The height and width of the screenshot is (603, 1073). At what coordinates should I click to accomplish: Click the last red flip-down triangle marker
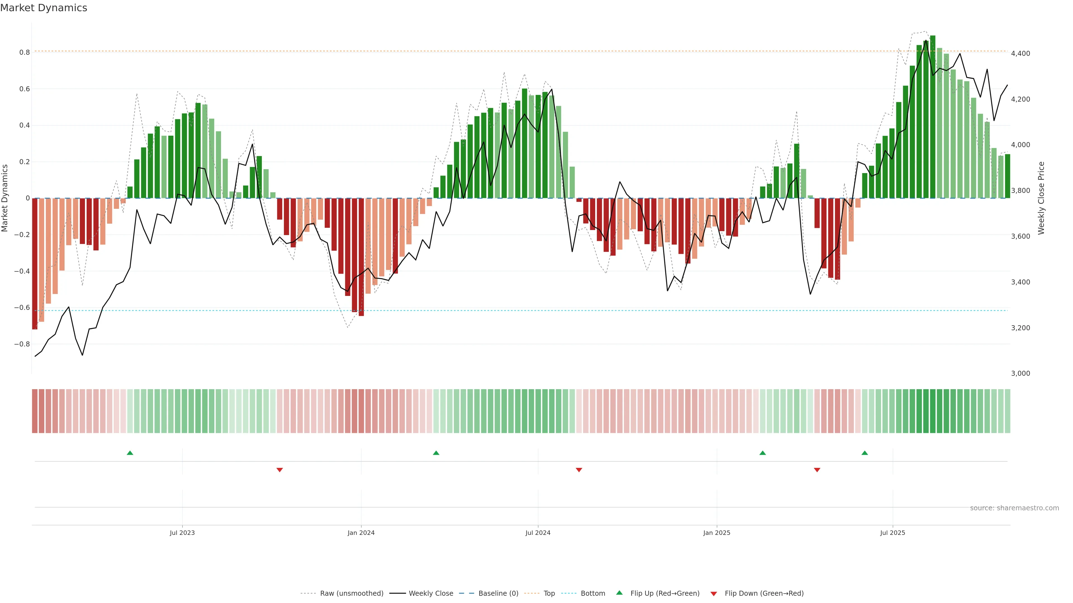(x=817, y=470)
